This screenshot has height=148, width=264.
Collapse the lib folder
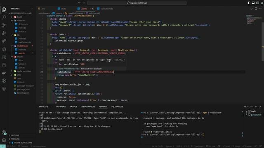coord(18,35)
